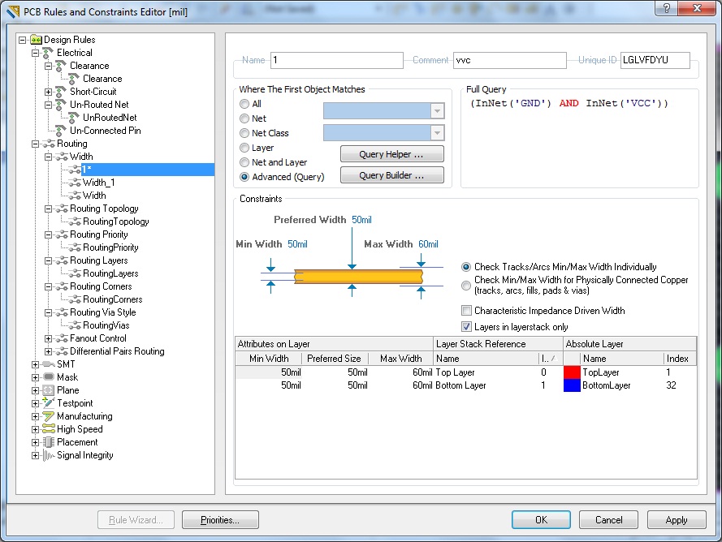722x542 pixels.
Task: Click the Routing Layers icon
Action: coord(61,260)
